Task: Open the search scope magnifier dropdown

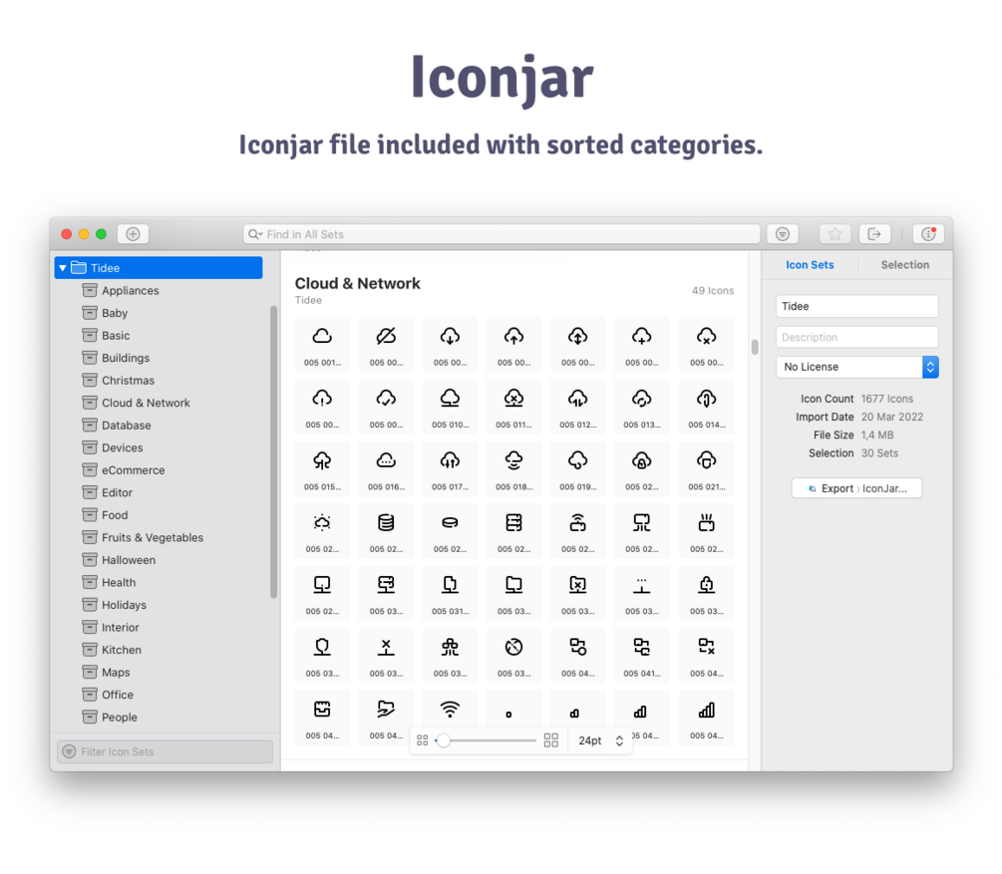Action: [x=255, y=234]
